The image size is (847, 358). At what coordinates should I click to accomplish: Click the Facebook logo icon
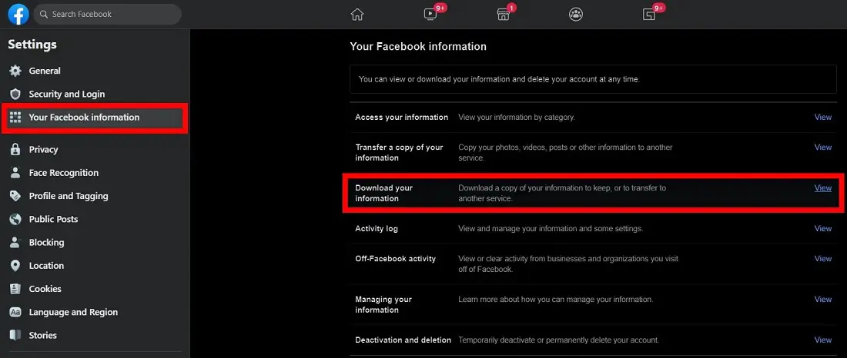pos(18,14)
